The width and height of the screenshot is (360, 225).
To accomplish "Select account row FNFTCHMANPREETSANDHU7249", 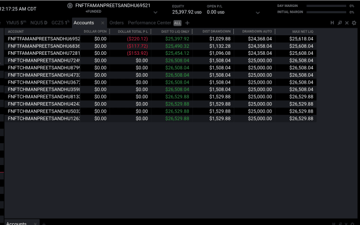I will pyautogui.click(x=161, y=61).
